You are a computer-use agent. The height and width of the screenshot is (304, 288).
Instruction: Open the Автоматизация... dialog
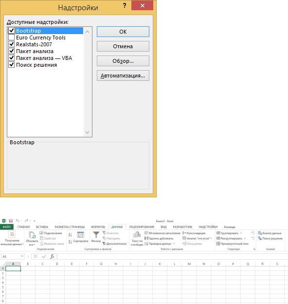123,76
